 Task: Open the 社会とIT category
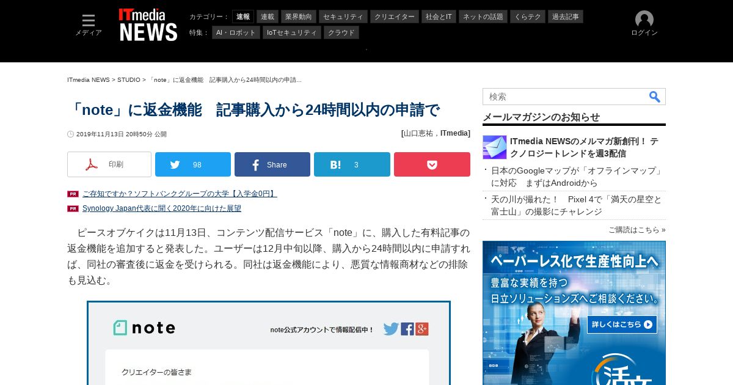tap(439, 16)
